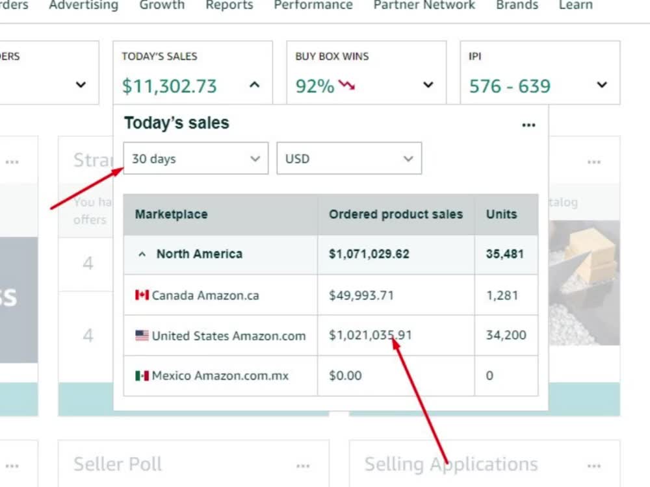Expand the Buy Box Wins card chevron
This screenshot has height=487, width=650.
point(428,85)
